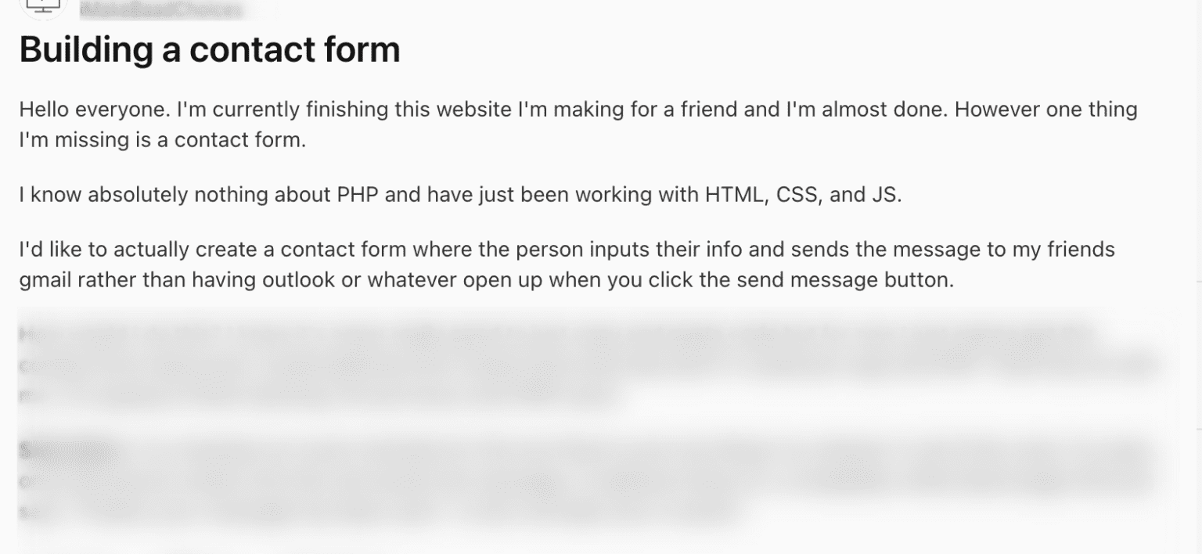1202x554 pixels.
Task: Click the word 'absolutely' in the second paragraph
Action: (137, 195)
